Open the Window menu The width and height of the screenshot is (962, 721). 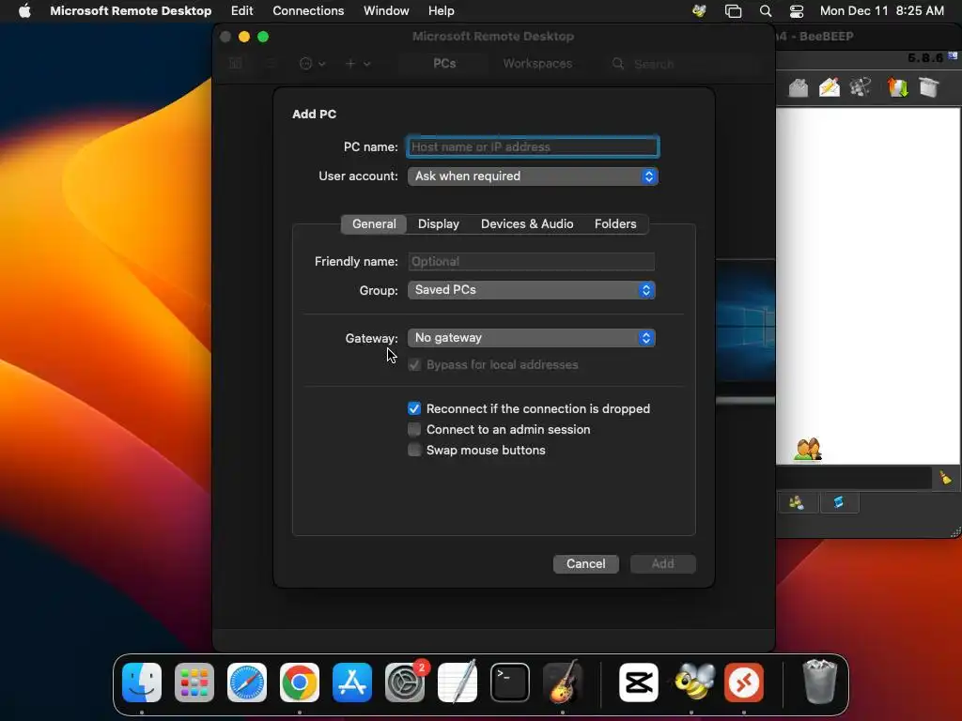click(386, 11)
